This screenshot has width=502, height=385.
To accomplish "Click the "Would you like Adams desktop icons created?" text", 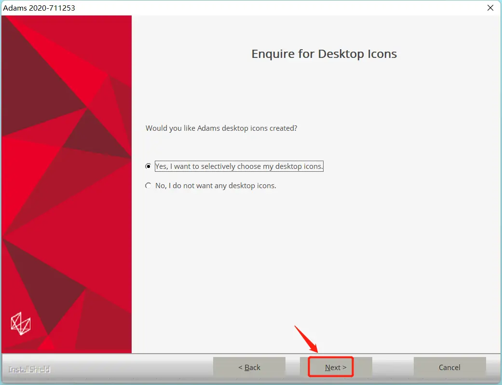I will [221, 128].
